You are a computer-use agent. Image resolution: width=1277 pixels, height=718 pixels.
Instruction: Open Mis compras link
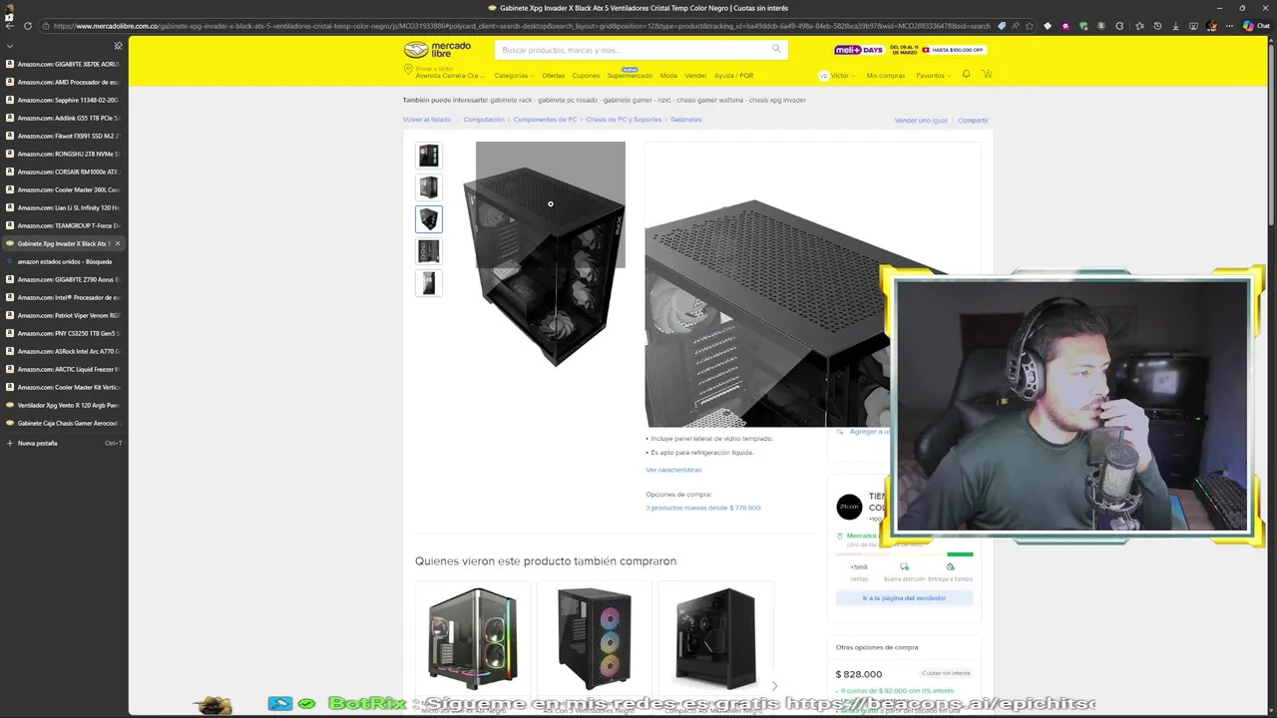coord(886,76)
